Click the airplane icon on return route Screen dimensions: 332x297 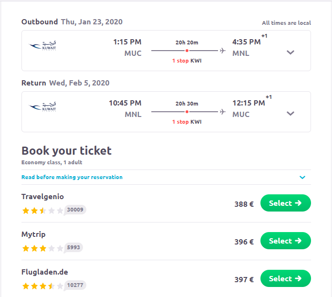[x=222, y=111]
